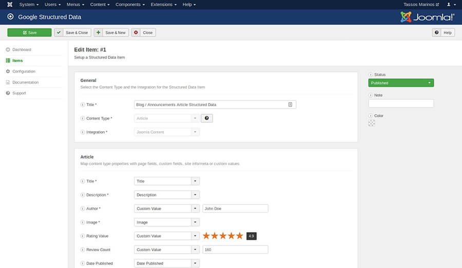Click the info icon beside Rating Value
Image resolution: width=462 pixels, height=268 pixels.
pos(83,236)
